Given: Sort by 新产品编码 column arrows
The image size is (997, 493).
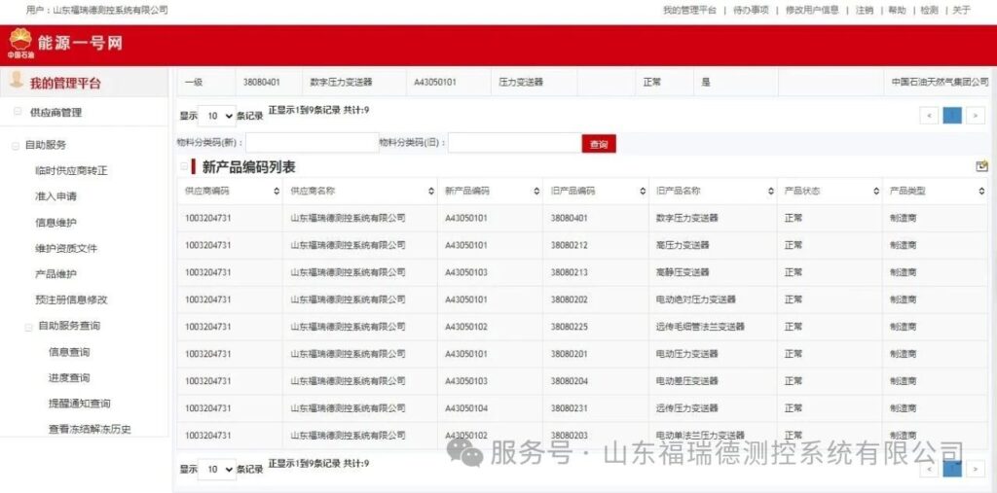Looking at the screenshot, I should pyautogui.click(x=536, y=192).
